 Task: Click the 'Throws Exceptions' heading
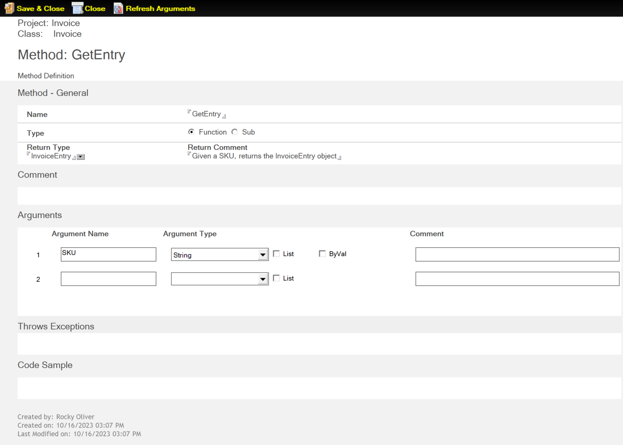(56, 326)
